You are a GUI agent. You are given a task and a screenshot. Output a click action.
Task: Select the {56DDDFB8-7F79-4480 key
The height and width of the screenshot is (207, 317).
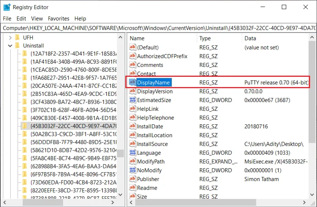[x=73, y=142]
